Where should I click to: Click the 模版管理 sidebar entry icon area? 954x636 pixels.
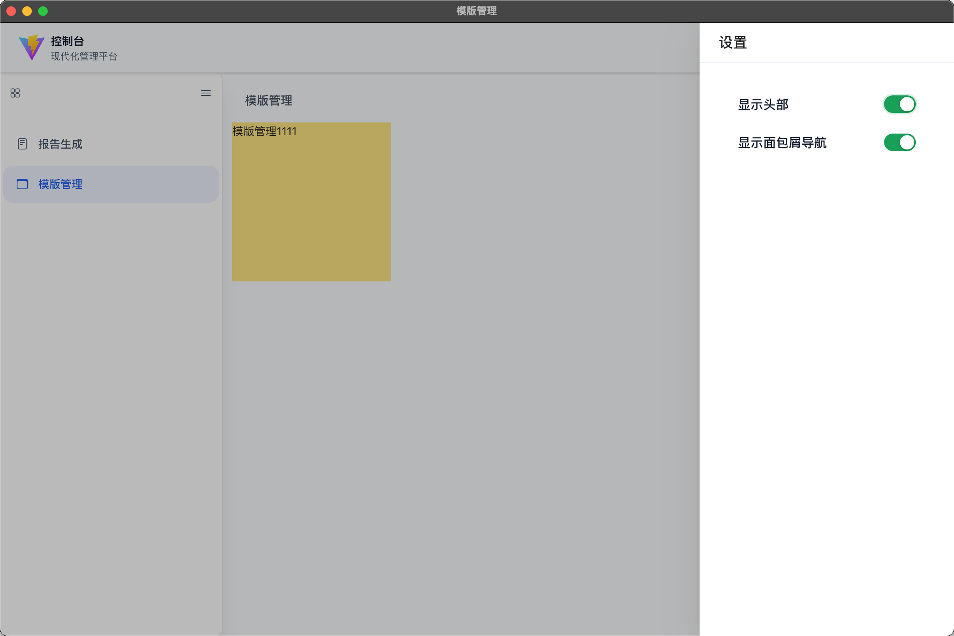pos(22,184)
